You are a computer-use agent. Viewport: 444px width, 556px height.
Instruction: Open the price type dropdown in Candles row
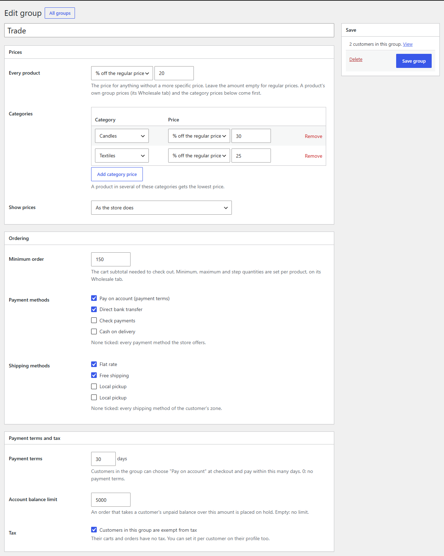click(199, 136)
